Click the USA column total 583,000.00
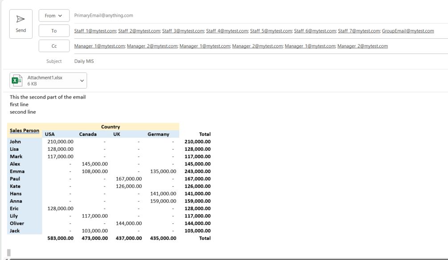448x260 pixels. [x=60, y=238]
